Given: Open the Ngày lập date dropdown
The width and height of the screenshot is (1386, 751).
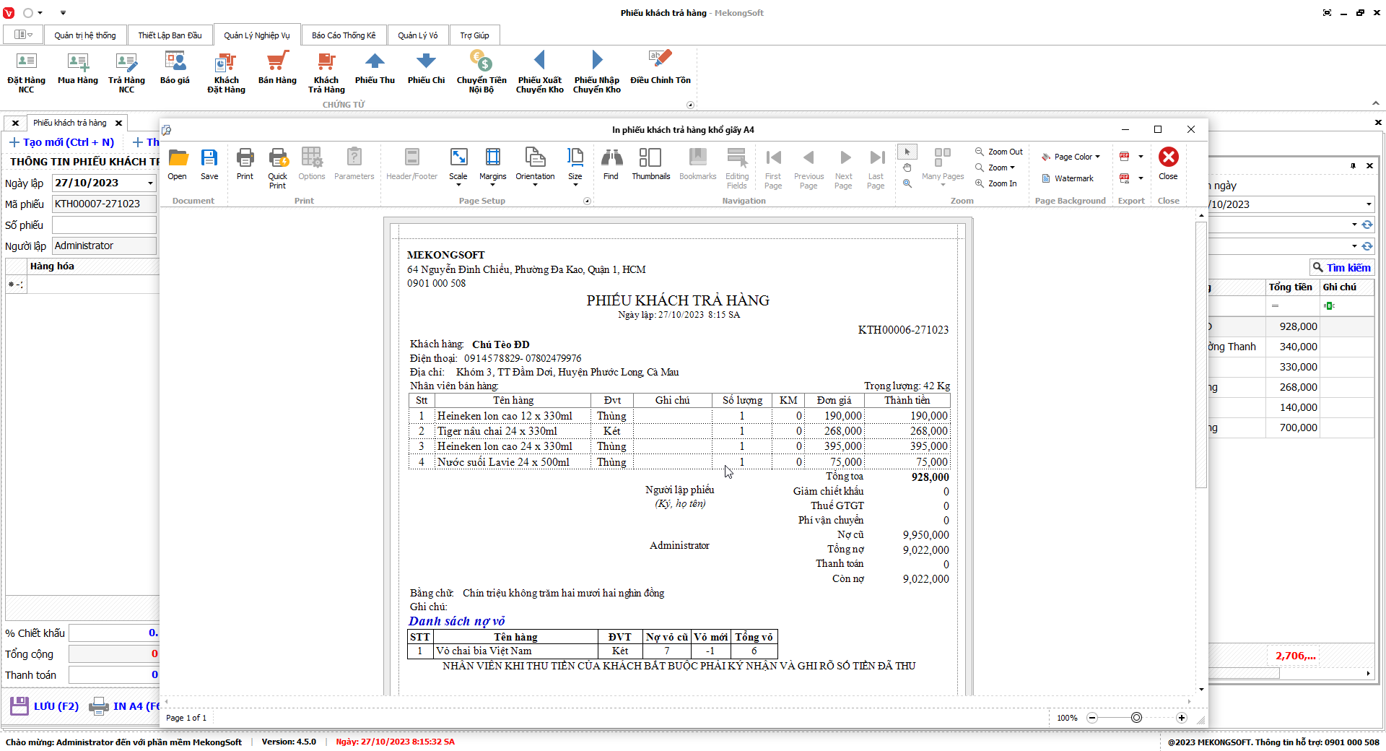Looking at the screenshot, I should tap(150, 183).
